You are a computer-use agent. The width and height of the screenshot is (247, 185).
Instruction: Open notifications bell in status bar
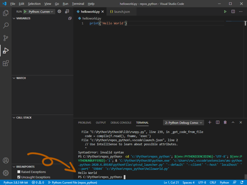pyautogui.click(x=242, y=182)
